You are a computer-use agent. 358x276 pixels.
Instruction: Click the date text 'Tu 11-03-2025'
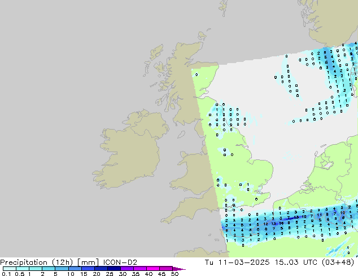click(237, 262)
